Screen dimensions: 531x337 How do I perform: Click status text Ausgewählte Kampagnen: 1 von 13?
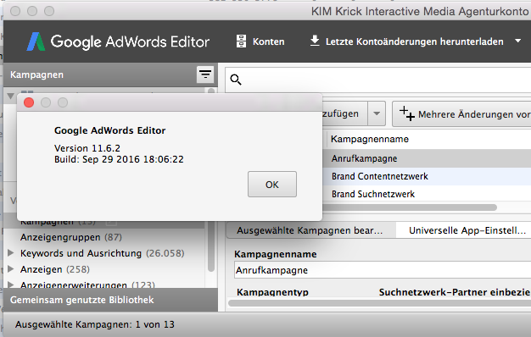(95, 324)
